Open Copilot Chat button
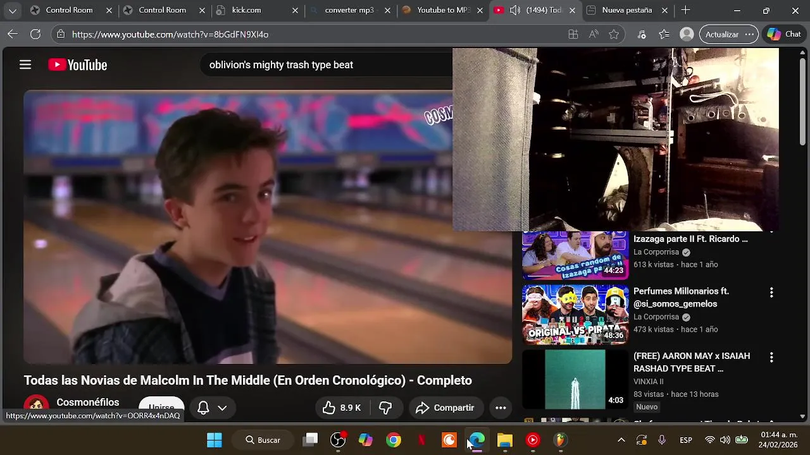 (784, 34)
